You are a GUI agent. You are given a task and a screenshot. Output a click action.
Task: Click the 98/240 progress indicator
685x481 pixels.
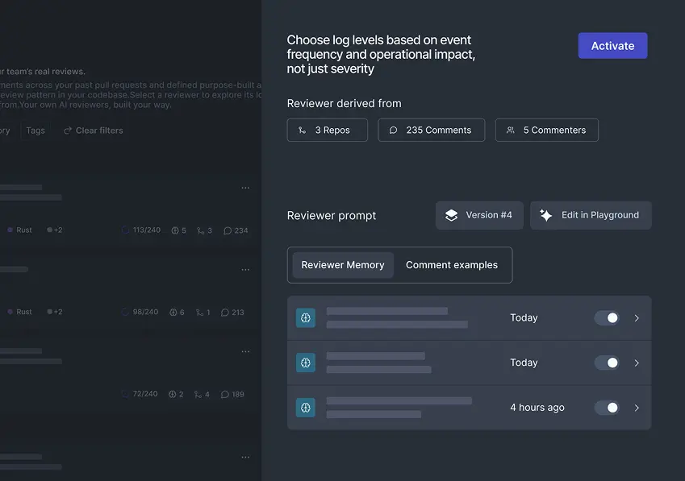(x=140, y=312)
